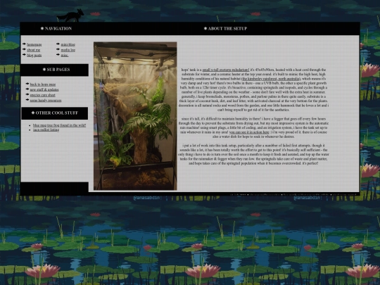The width and height of the screenshot is (380, 285).
Task: Follow the exoterra paludarium link in the text
Action: 226,70
